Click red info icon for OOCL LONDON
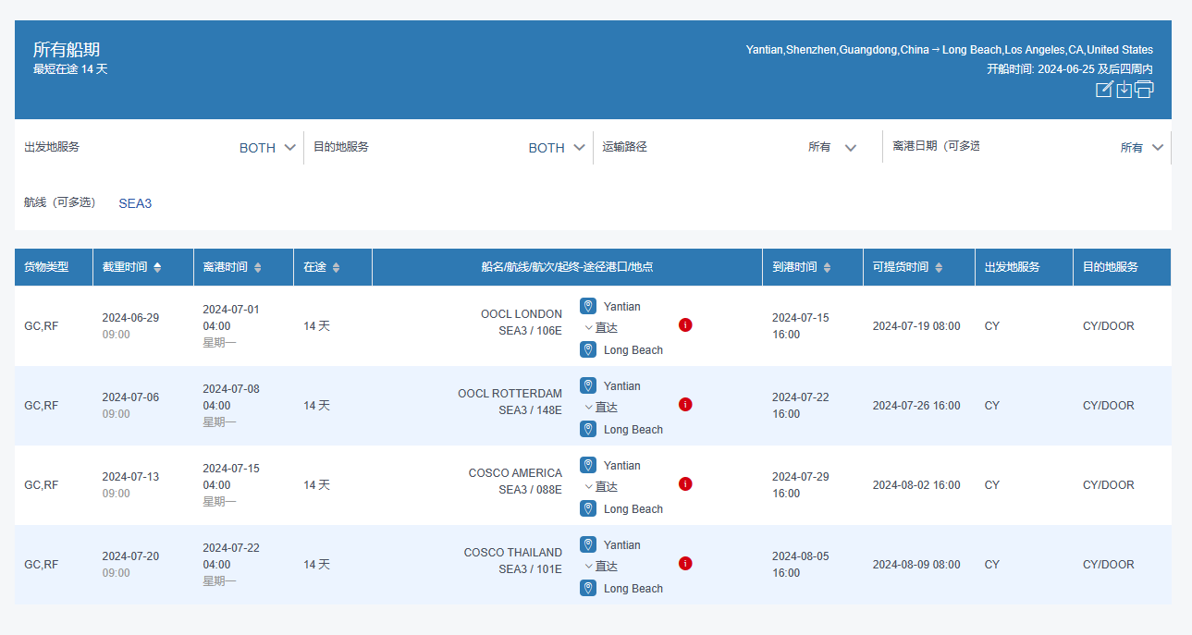Screen dimensions: 1192x635 tap(685, 325)
